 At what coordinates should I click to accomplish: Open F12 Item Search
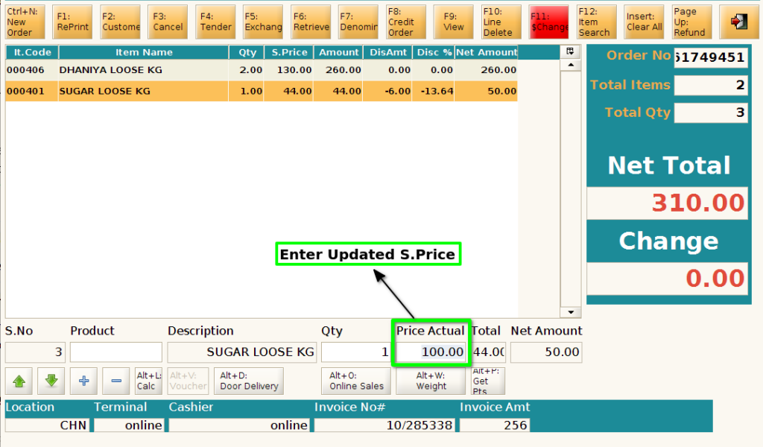click(x=596, y=22)
